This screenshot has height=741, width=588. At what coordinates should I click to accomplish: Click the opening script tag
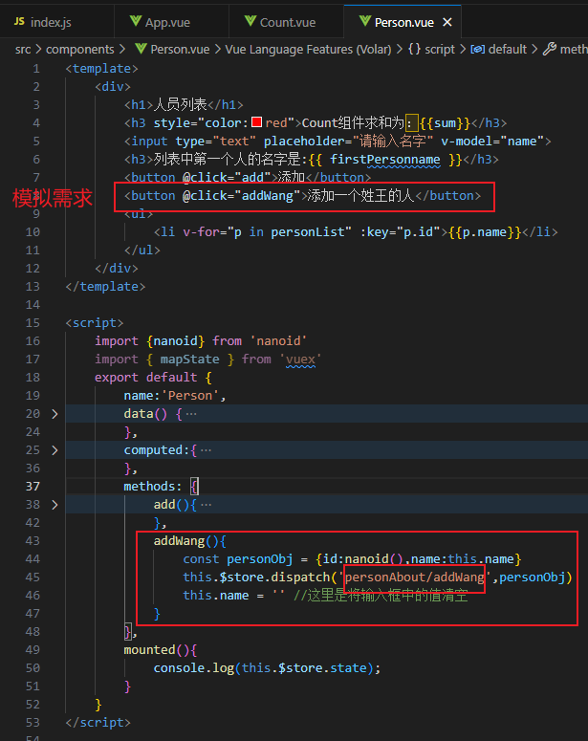[95, 323]
